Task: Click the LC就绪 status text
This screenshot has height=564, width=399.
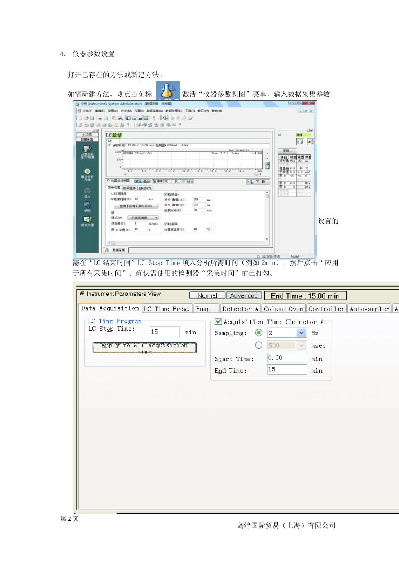Action: tap(114, 135)
